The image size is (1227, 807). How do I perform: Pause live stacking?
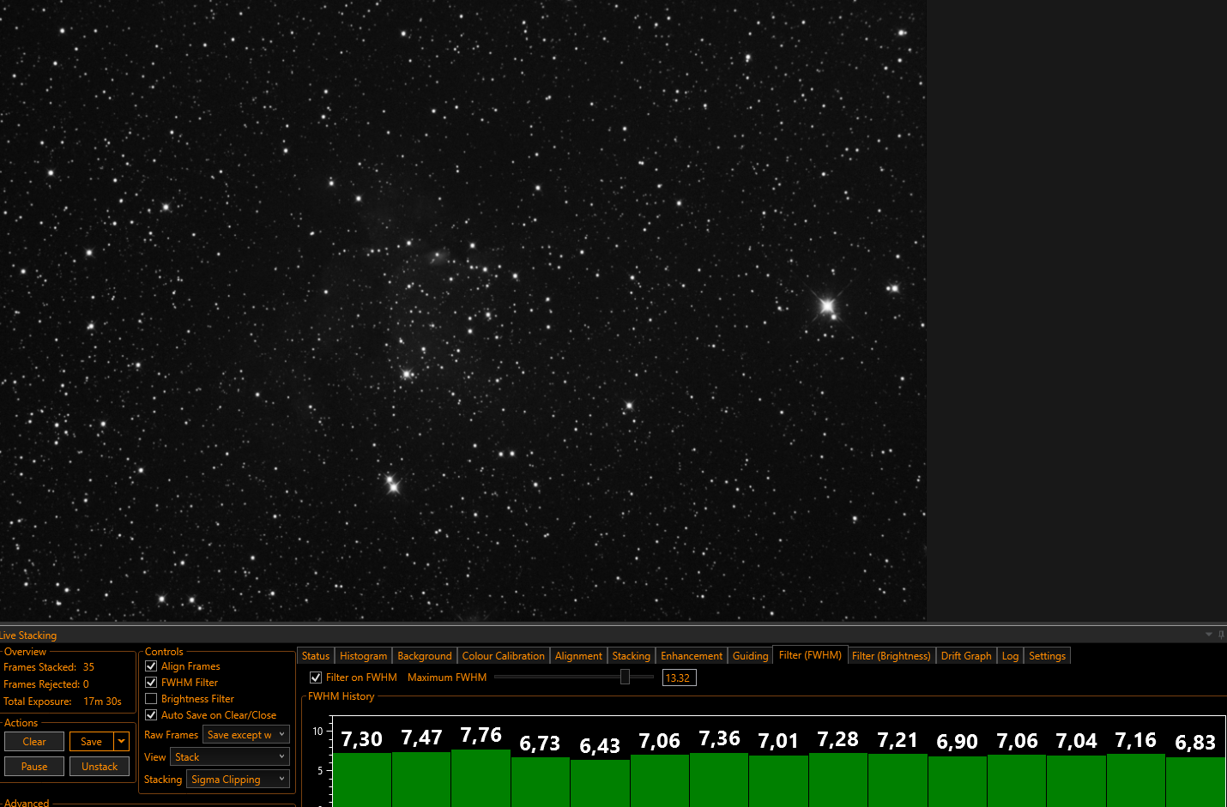[34, 767]
